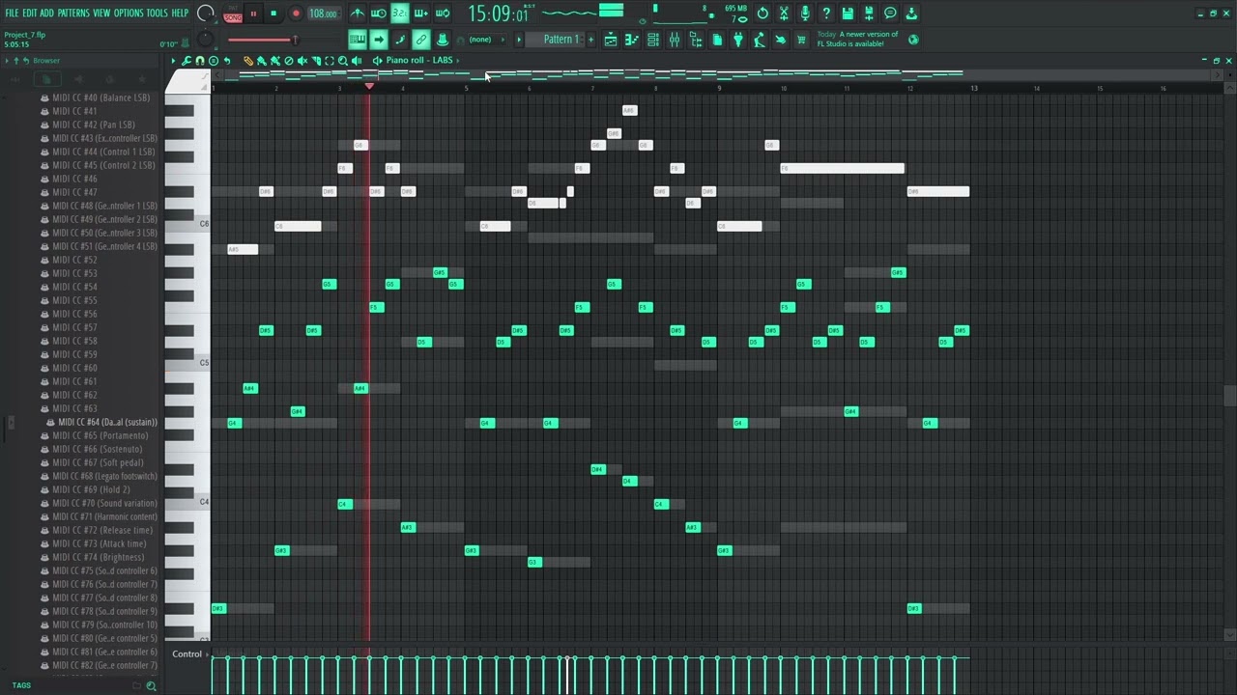
Task: Select the Delete tool in piano roll
Action: (289, 61)
